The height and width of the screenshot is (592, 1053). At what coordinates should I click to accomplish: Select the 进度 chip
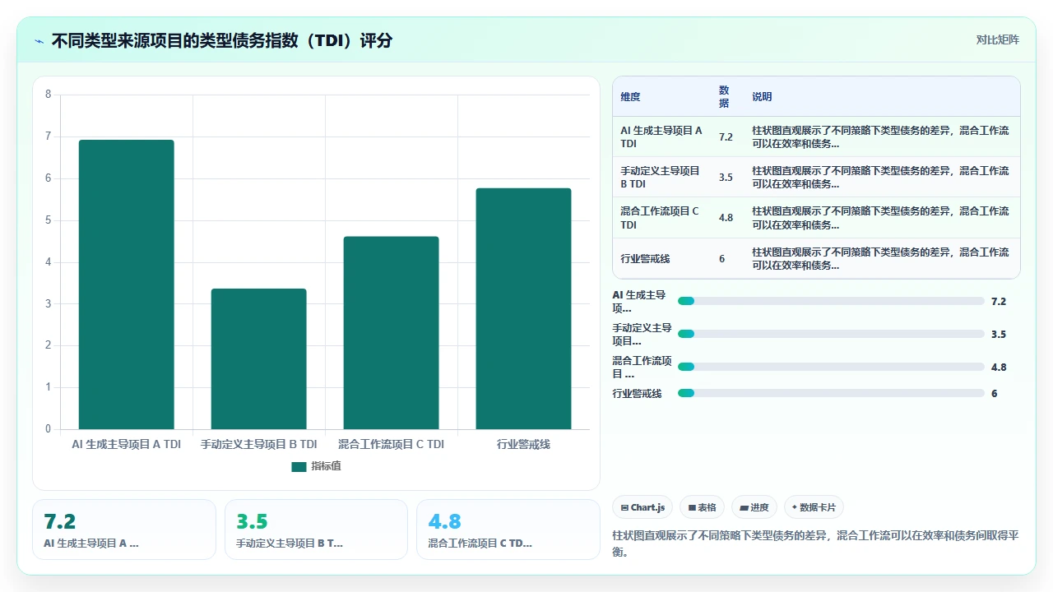(x=754, y=507)
